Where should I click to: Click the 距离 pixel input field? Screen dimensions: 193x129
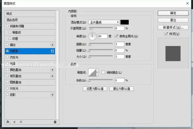(119, 44)
